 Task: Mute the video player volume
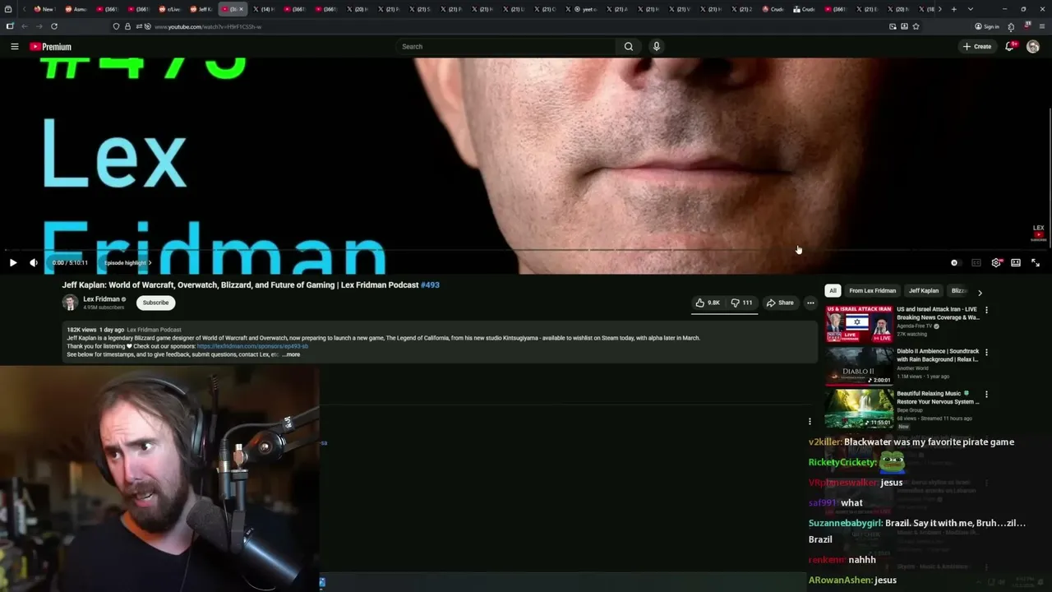click(x=34, y=263)
